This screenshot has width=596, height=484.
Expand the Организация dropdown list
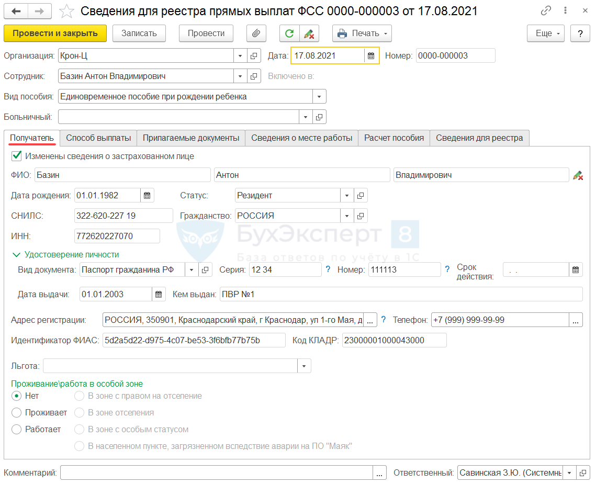(240, 56)
